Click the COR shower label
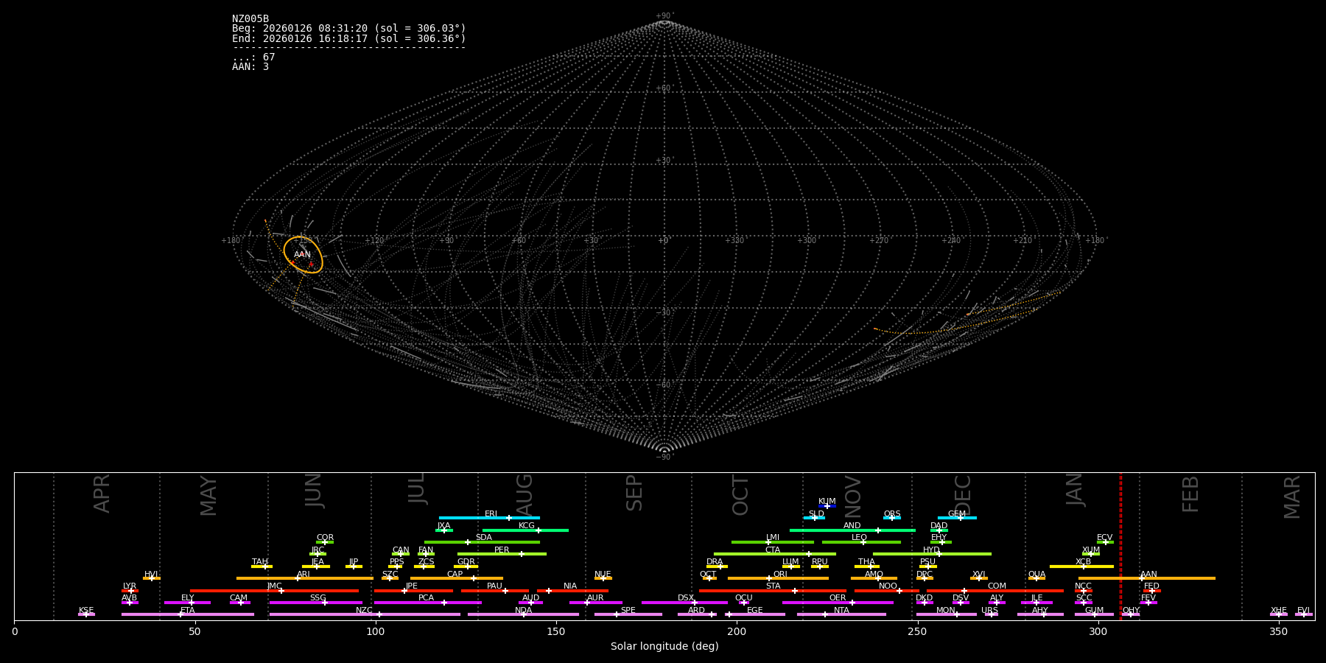The image size is (1326, 663). coord(325,538)
